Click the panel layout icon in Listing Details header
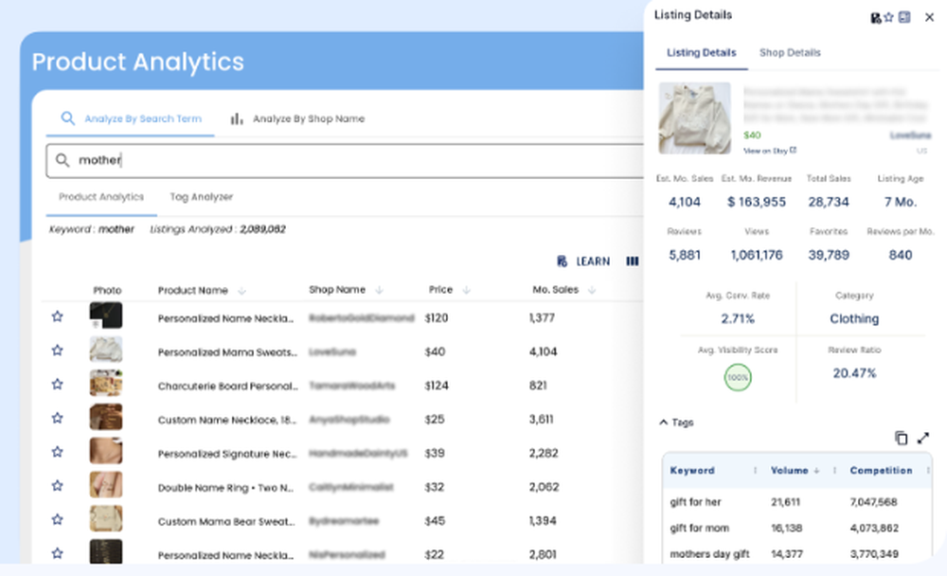Viewport: 947px width, 576px height. 904,18
